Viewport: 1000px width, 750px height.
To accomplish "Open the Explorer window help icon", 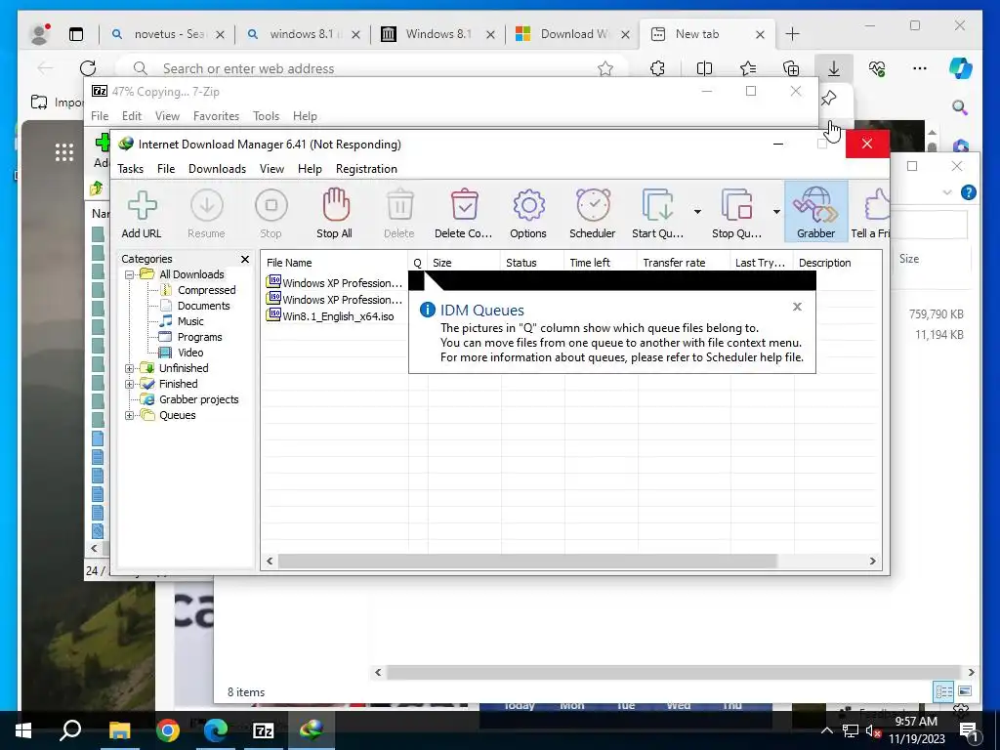I will [x=968, y=192].
